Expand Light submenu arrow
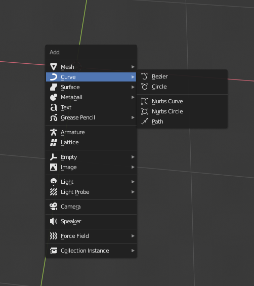 click(x=133, y=182)
